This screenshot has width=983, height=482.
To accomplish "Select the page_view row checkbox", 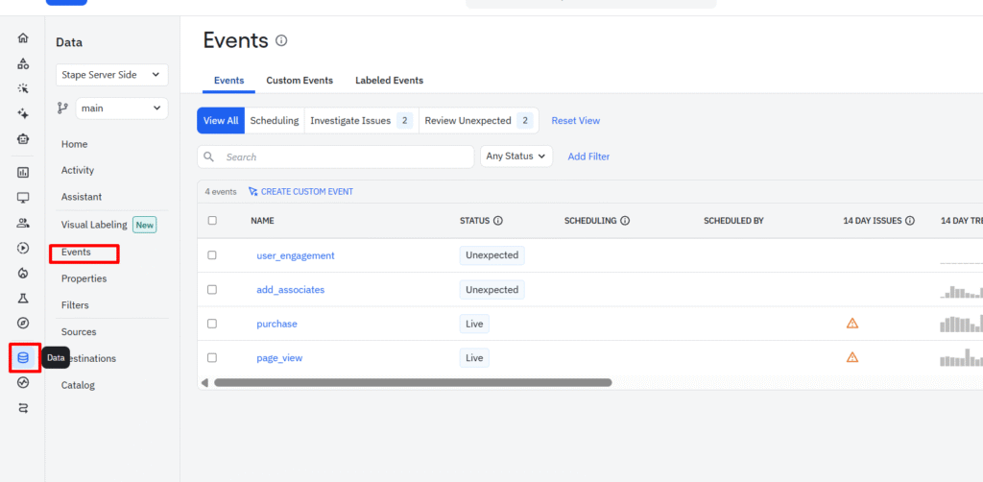I will pos(212,358).
